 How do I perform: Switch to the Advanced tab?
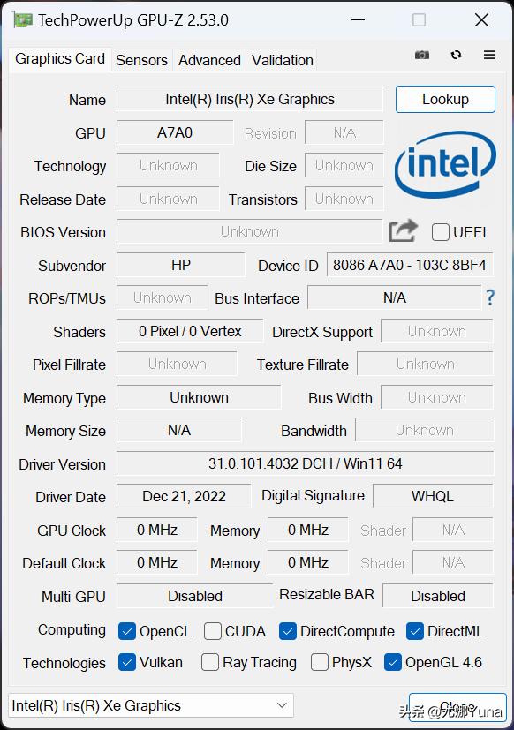click(x=209, y=60)
